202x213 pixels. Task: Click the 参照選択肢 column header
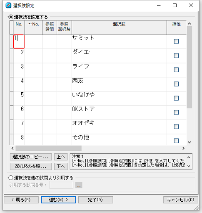[64, 28]
